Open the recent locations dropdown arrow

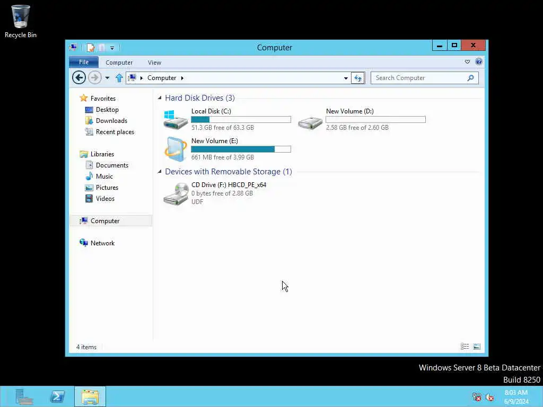[107, 78]
